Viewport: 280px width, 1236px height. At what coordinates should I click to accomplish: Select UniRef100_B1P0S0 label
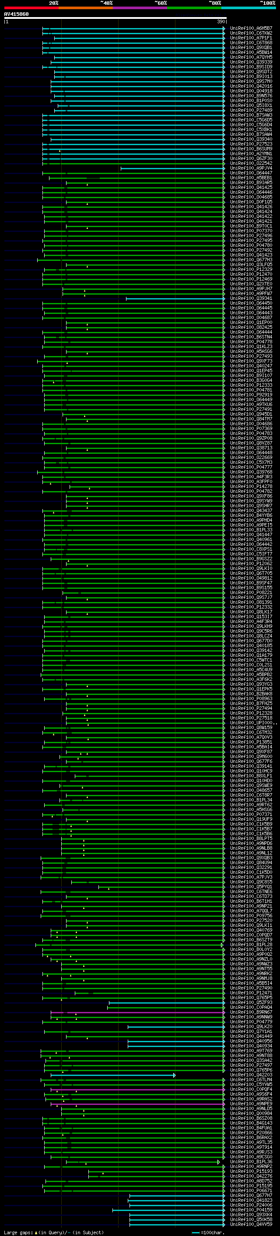tap(251, 100)
